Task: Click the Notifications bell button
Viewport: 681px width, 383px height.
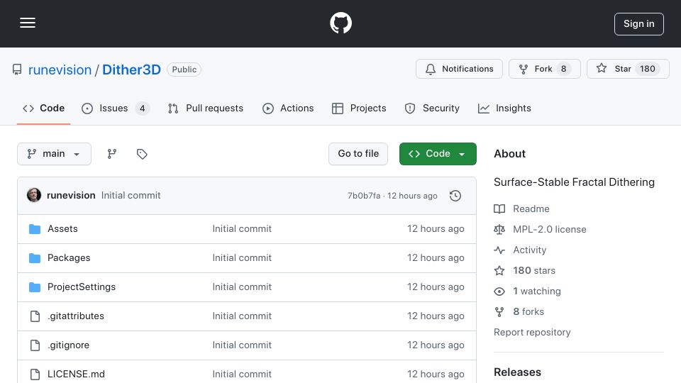Action: point(459,69)
